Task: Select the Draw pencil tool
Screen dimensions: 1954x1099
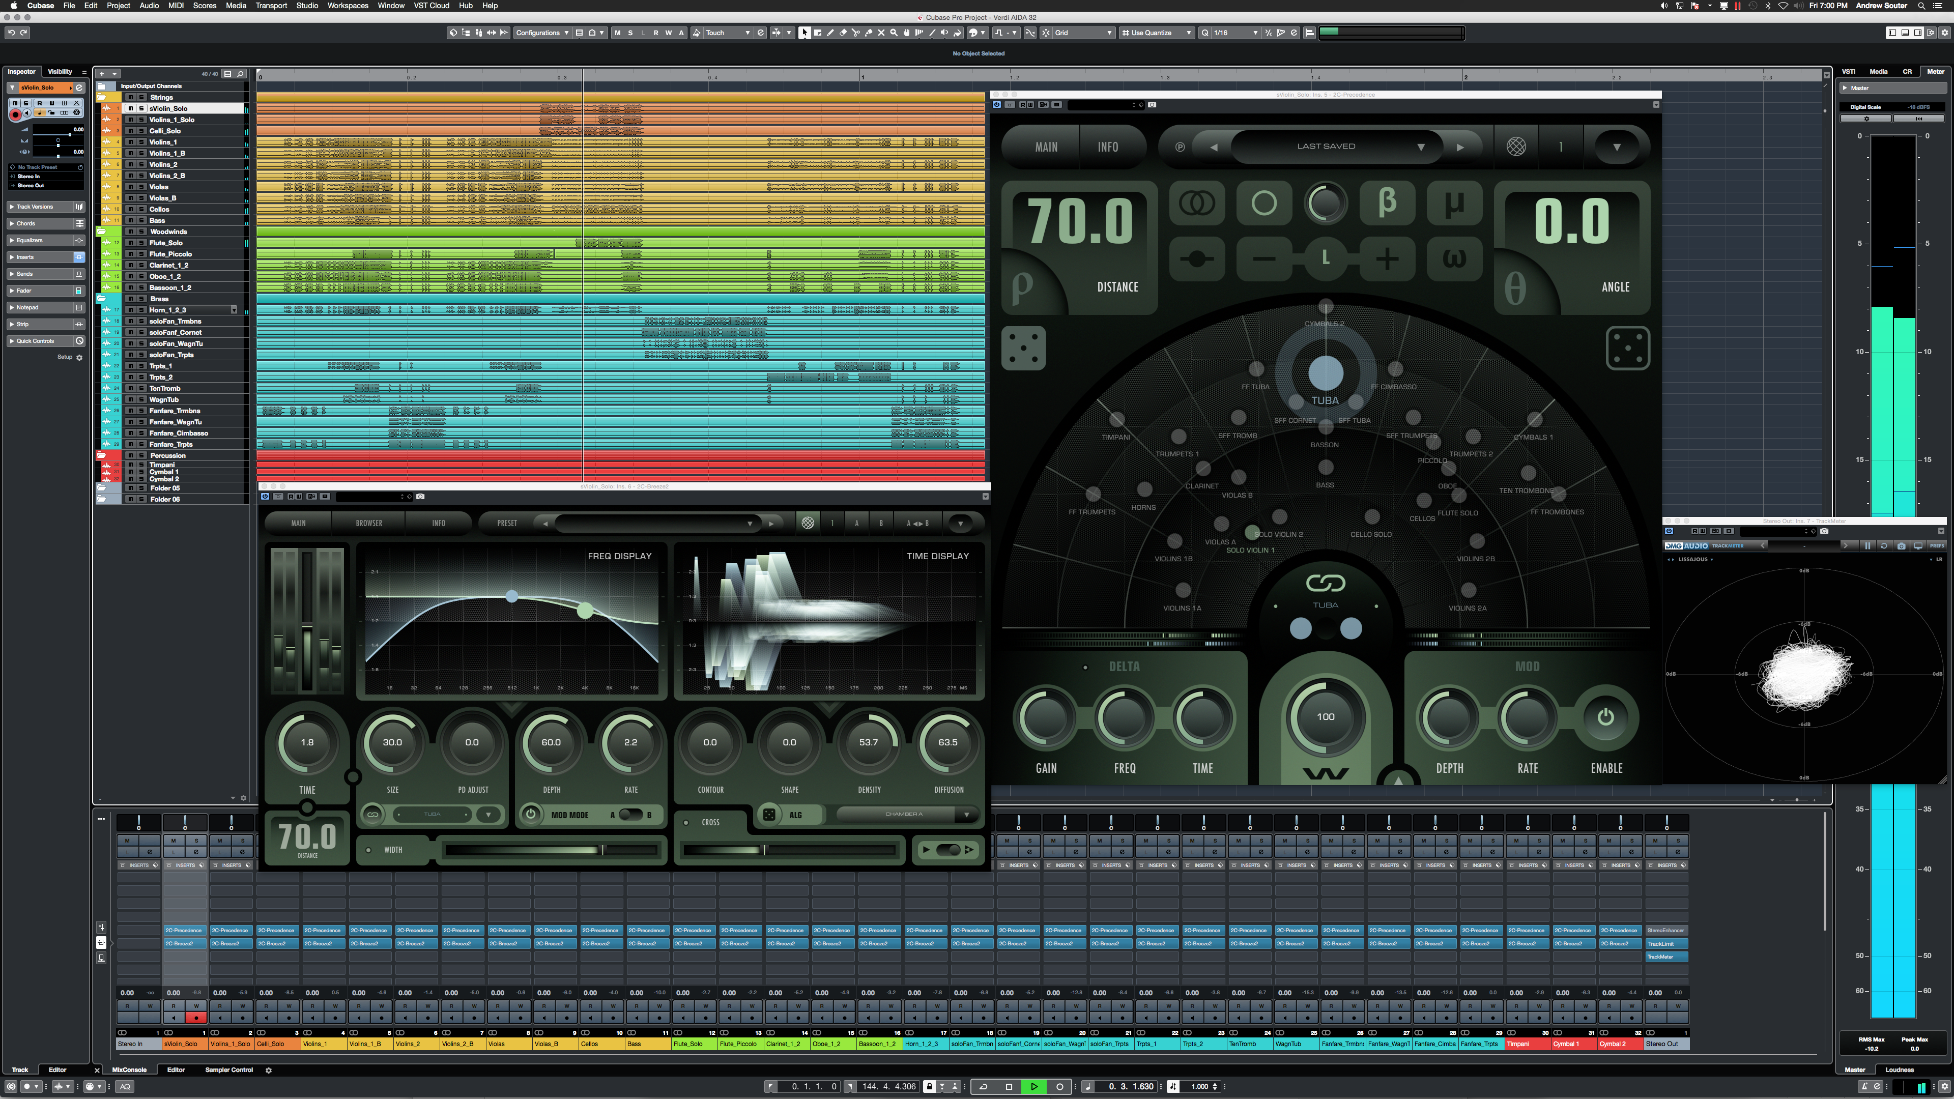Action: tap(830, 33)
